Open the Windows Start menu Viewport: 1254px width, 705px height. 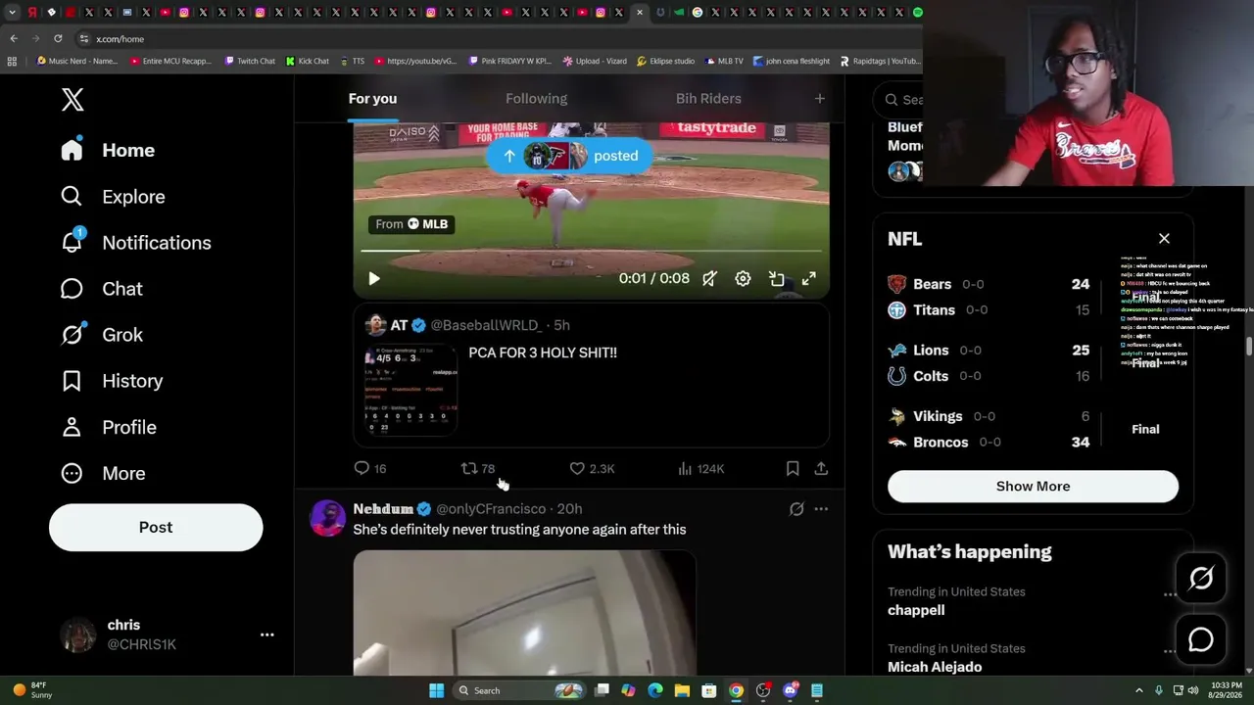point(436,690)
